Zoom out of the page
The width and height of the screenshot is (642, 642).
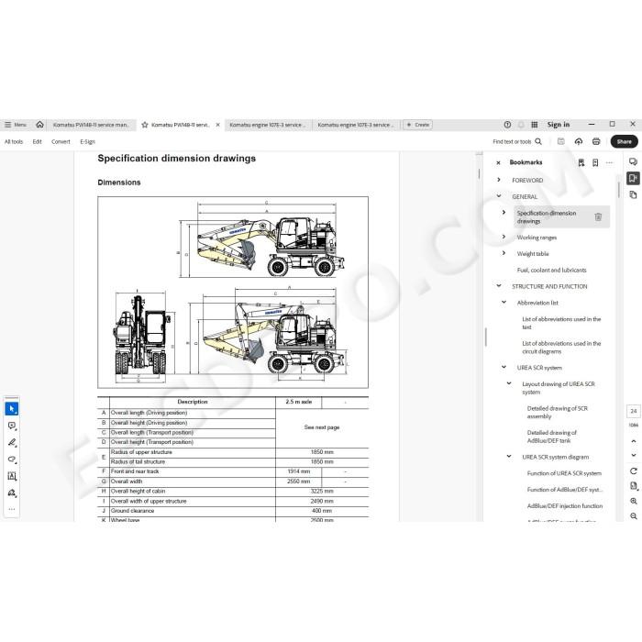(x=634, y=516)
